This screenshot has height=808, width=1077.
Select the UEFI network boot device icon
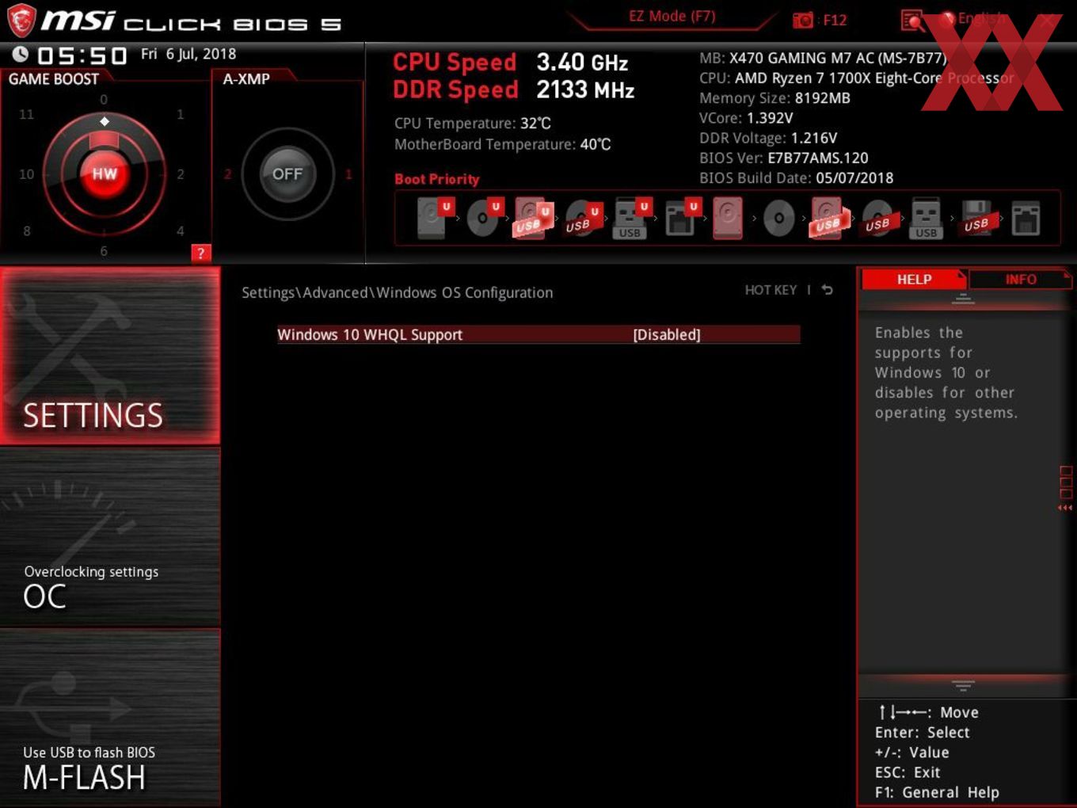[682, 218]
